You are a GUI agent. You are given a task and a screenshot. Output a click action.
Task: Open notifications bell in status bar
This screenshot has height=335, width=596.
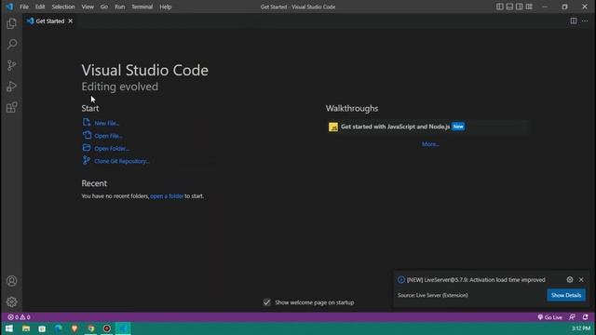tap(585, 317)
